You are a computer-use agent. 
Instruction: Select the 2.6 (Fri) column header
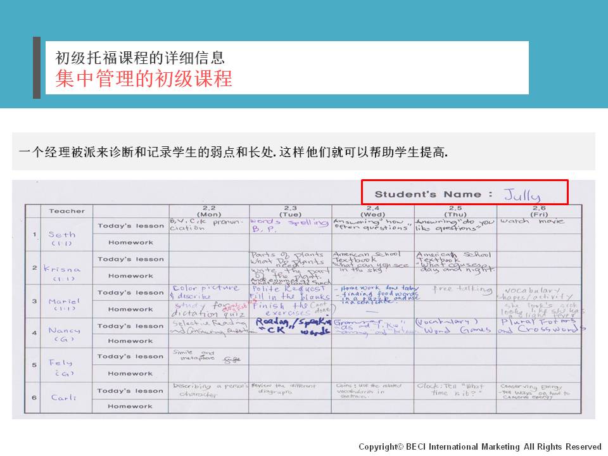tap(538, 211)
